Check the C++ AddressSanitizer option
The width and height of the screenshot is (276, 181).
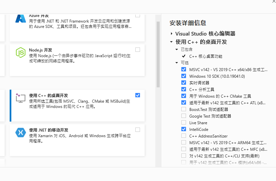[x=184, y=136]
